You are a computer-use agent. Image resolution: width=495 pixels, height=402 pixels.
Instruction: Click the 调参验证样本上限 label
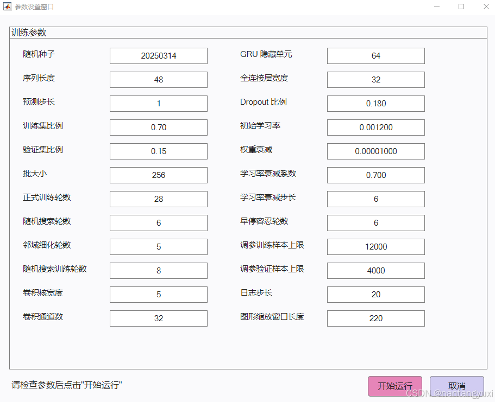click(x=272, y=269)
